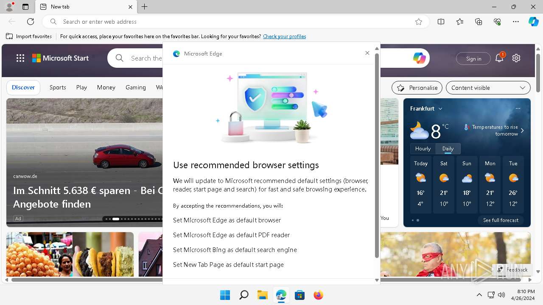Screen dimensions: 543x305
Task: Open Copilot sidebar icon
Action: click(x=533, y=22)
